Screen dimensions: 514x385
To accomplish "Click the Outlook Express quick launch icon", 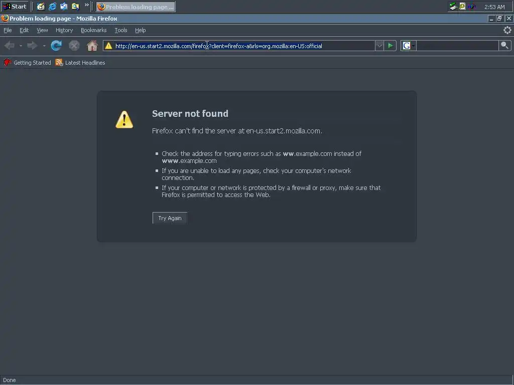I will (x=64, y=7).
